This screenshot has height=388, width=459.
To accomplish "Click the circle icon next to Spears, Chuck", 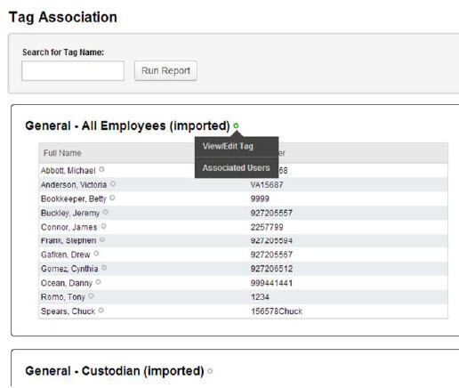I will (x=101, y=310).
